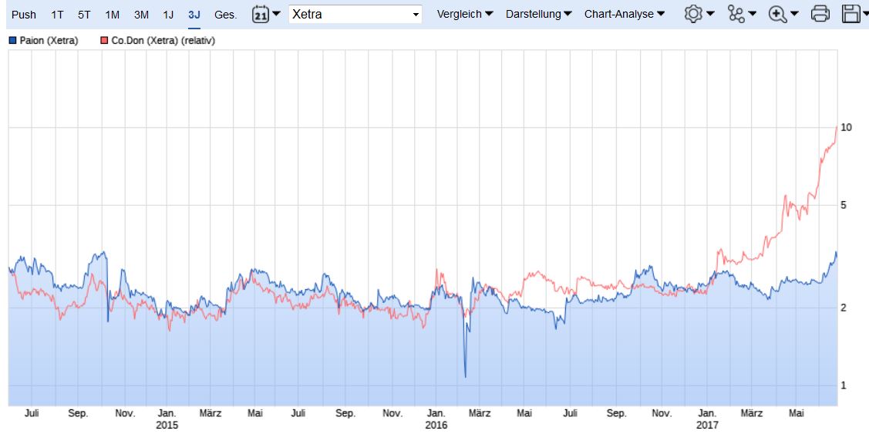Switch chart to the 3M range
The image size is (869, 434).
(141, 15)
